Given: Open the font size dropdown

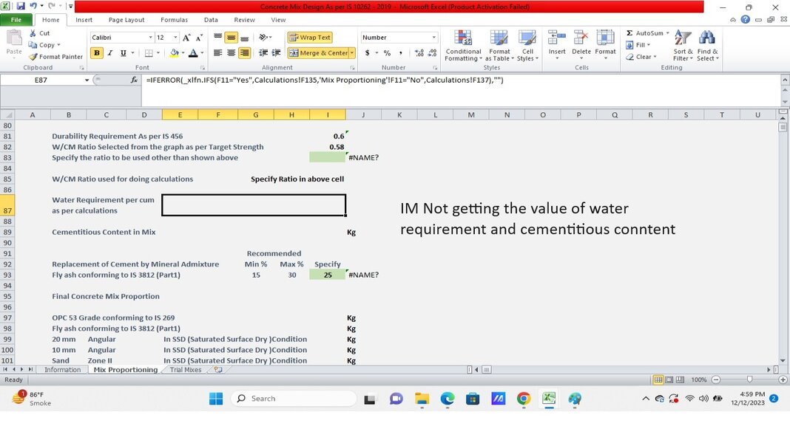Looking at the screenshot, I should [x=175, y=38].
